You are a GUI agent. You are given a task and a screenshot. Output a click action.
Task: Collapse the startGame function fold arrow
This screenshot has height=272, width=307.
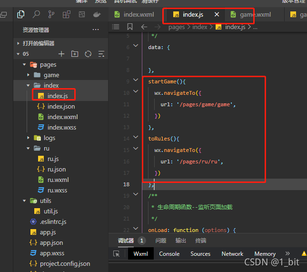136,80
